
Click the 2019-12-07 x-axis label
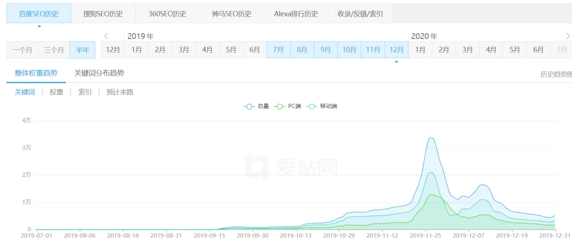tap(469, 236)
